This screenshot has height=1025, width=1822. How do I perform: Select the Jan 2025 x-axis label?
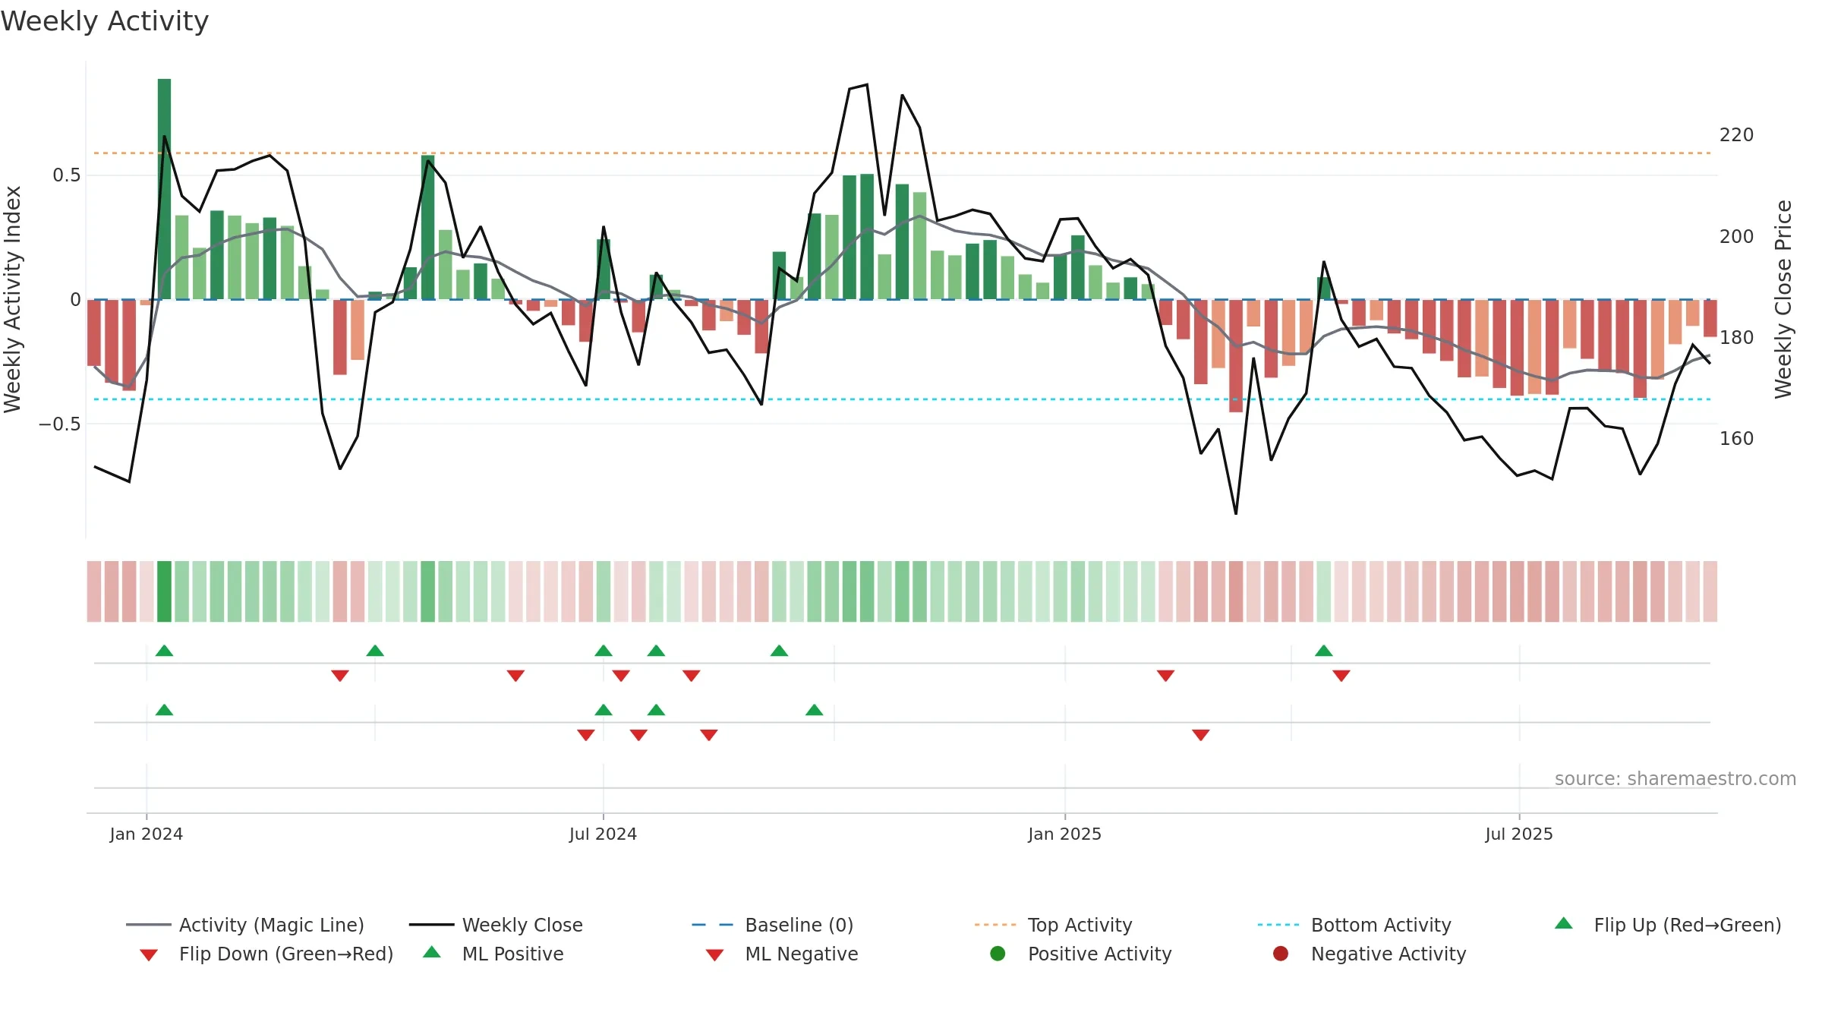point(1064,834)
